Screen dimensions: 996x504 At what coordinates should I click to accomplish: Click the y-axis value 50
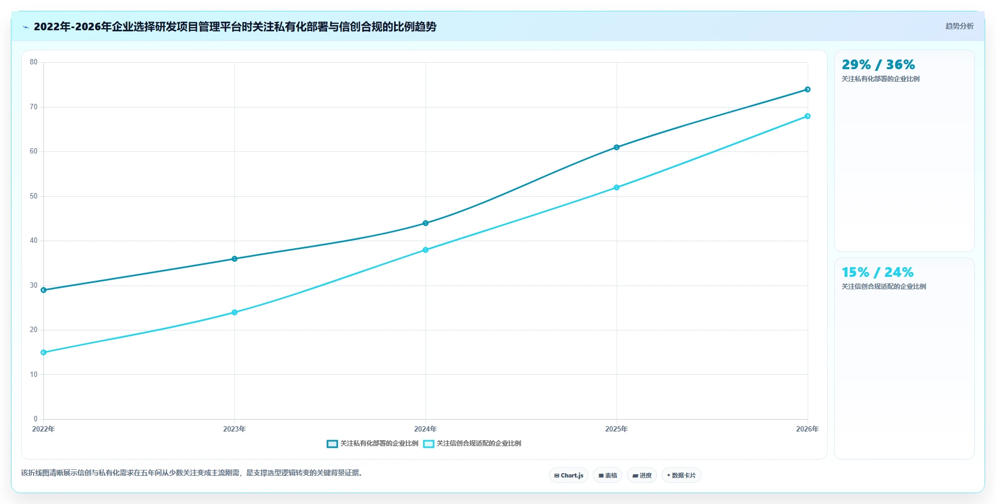tap(34, 196)
